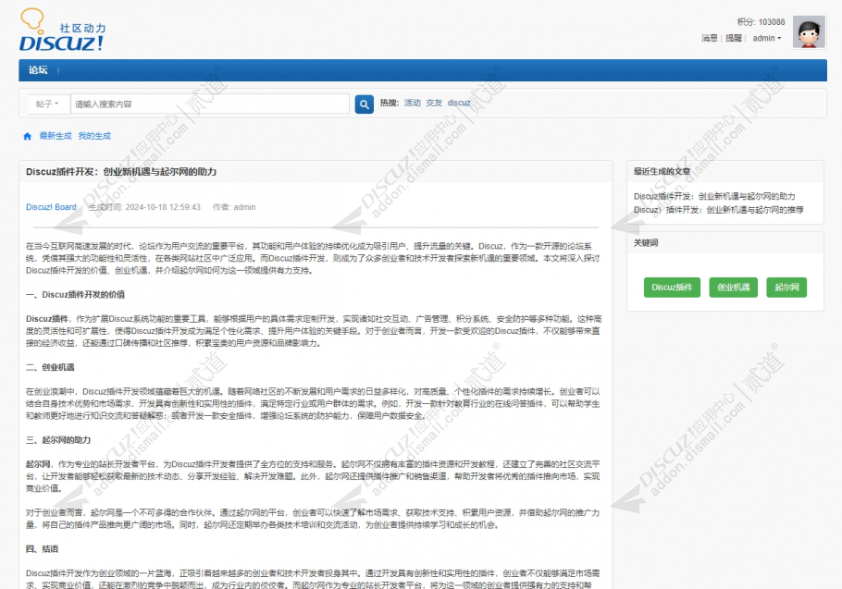Open 提醒 reminders link
842x589 pixels.
pos(734,38)
